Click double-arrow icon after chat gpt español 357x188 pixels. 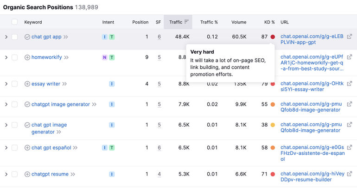(75, 148)
